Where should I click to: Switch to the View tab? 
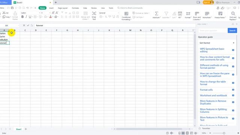(x=103, y=8)
